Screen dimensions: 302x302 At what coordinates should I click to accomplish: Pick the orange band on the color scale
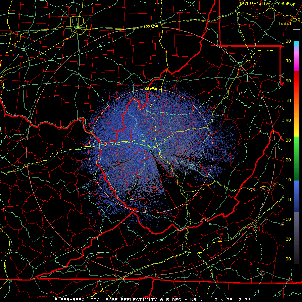[x=296, y=110]
